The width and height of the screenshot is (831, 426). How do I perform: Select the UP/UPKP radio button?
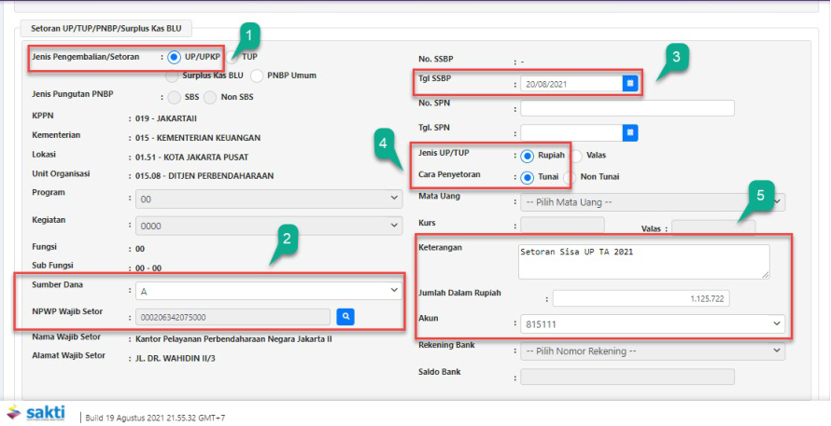pyautogui.click(x=175, y=57)
